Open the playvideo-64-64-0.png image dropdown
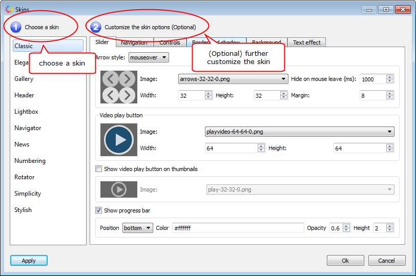Screen dimensions: 416x276 click(x=300, y=132)
